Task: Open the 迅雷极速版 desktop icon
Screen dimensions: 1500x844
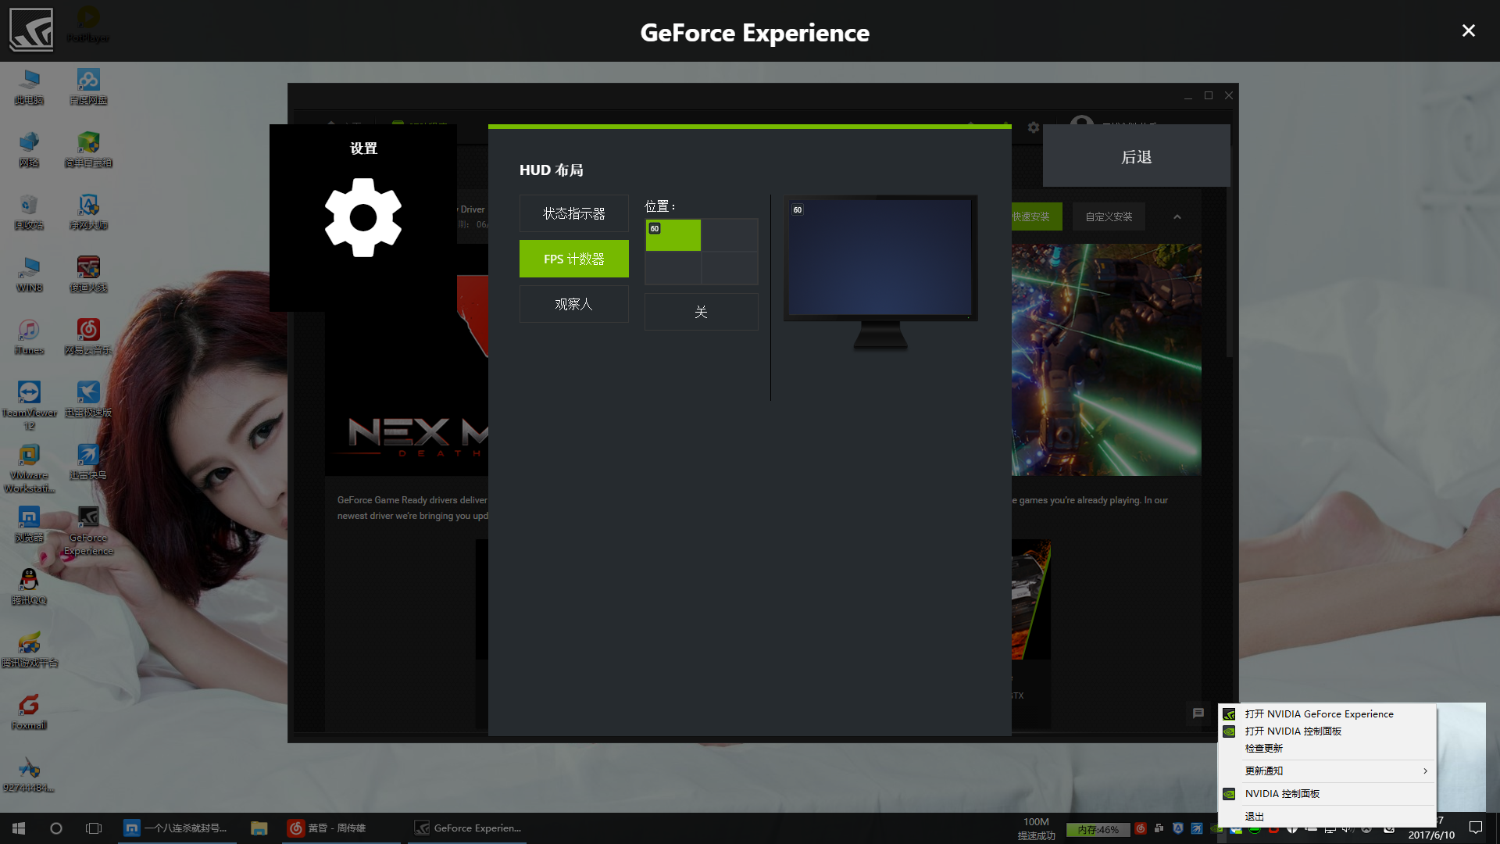Action: 88,399
